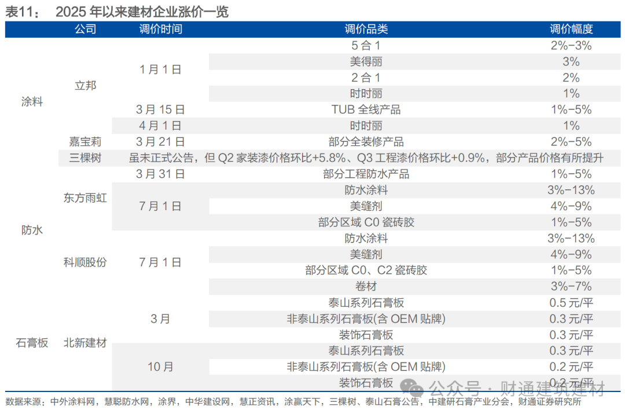Click 东方雨虹's 7月1日 date cell
Screen dimensions: 625x414
(161, 206)
